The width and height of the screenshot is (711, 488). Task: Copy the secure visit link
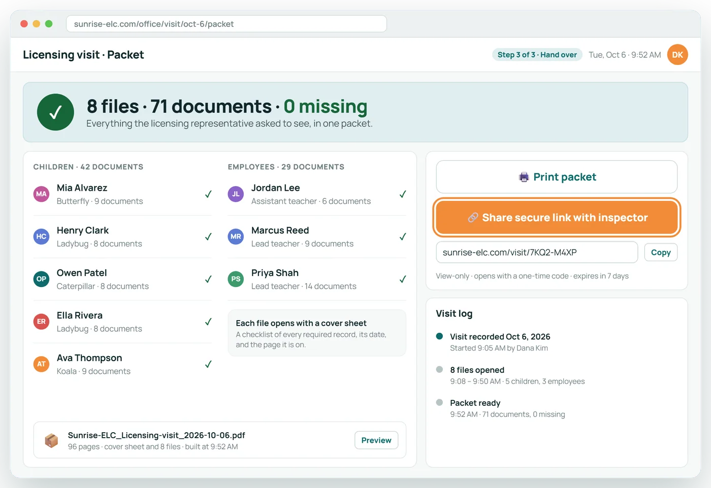click(x=661, y=252)
